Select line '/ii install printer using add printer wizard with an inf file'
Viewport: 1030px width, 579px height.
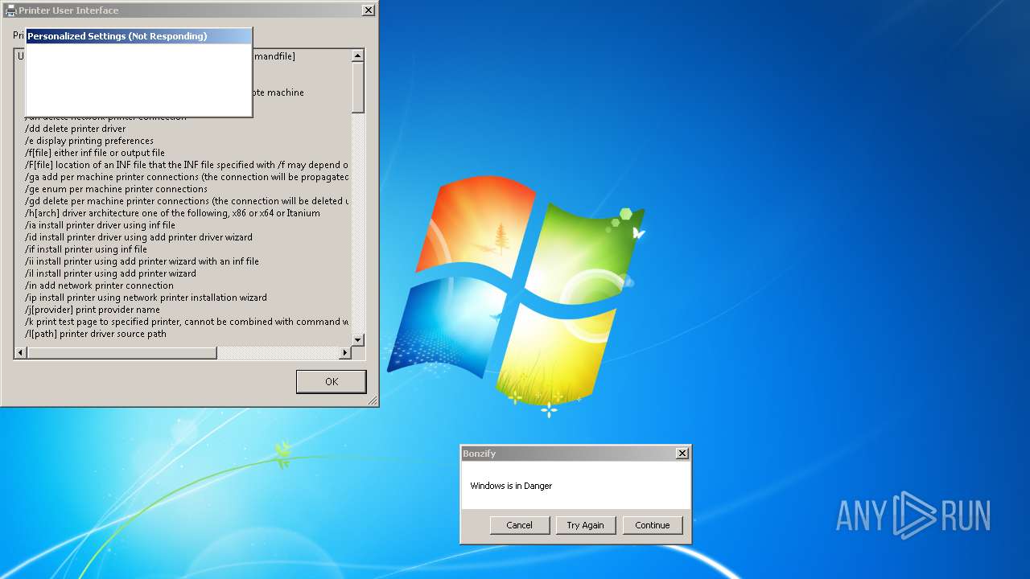tap(142, 261)
